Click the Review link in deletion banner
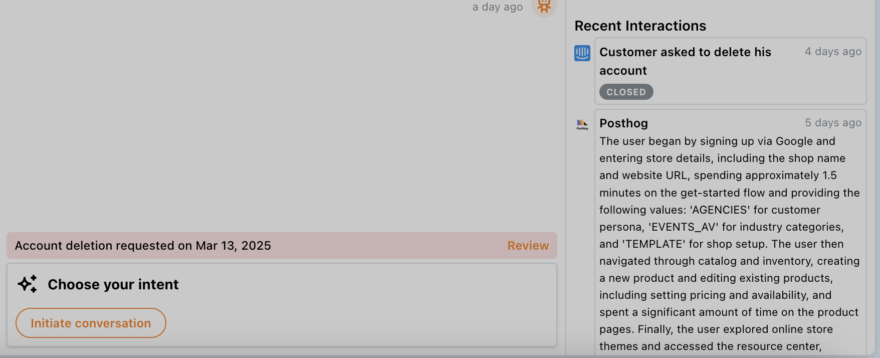Viewport: 880px width, 358px height. point(528,246)
